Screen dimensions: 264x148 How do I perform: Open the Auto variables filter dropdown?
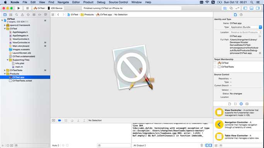(x=56, y=145)
